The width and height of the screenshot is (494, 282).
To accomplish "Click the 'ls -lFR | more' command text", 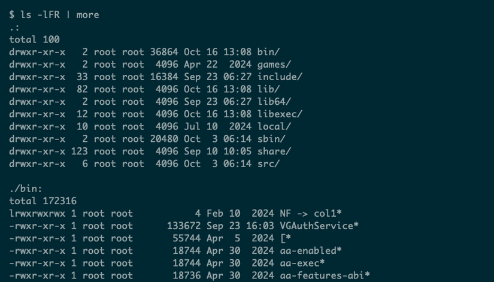I will (58, 14).
